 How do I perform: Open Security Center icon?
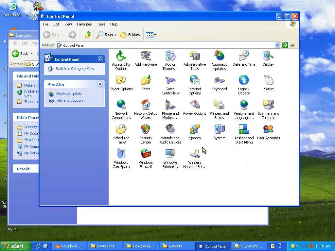(146, 134)
